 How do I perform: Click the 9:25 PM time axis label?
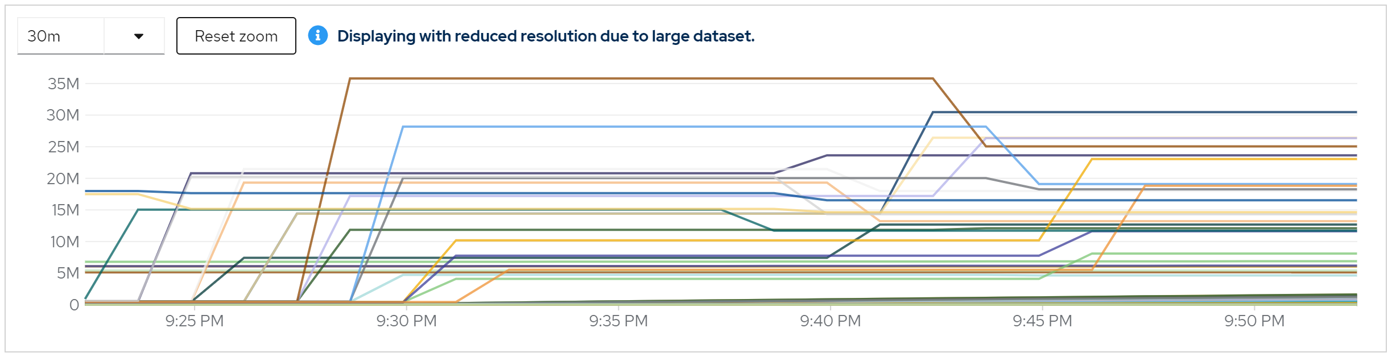click(x=195, y=321)
